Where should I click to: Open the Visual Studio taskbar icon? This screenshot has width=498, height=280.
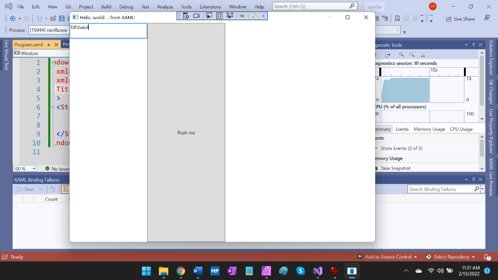pyautogui.click(x=318, y=271)
